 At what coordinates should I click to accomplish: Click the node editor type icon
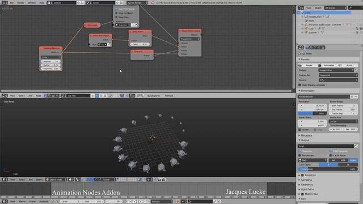pyautogui.click(x=5, y=96)
